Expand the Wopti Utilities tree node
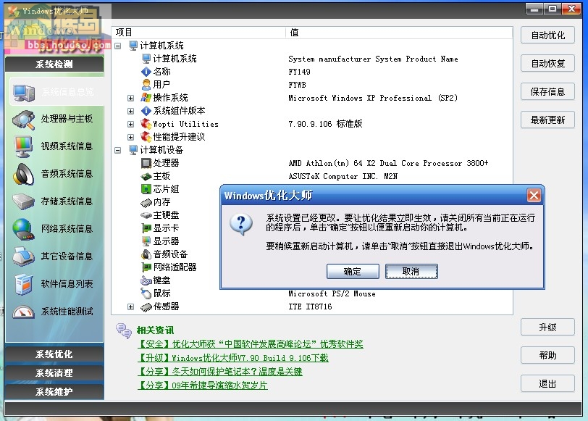The image size is (588, 421). tap(130, 124)
